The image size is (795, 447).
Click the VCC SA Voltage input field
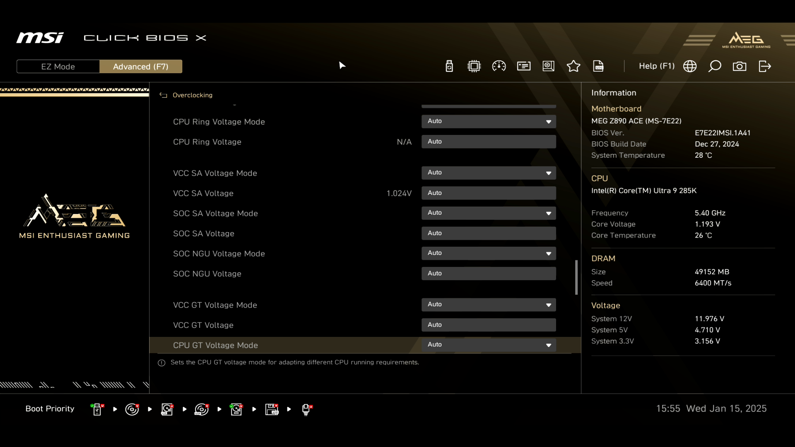coord(489,193)
